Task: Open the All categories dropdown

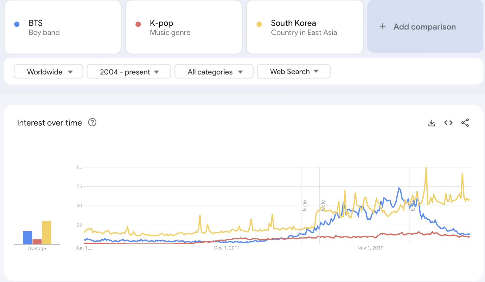Action: tap(214, 72)
